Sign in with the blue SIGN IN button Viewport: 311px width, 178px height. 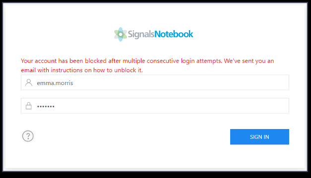259,137
